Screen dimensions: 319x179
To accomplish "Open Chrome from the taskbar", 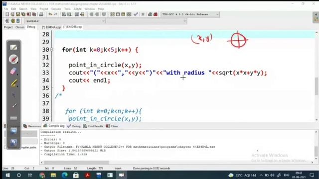I will pyautogui.click(x=42, y=175).
